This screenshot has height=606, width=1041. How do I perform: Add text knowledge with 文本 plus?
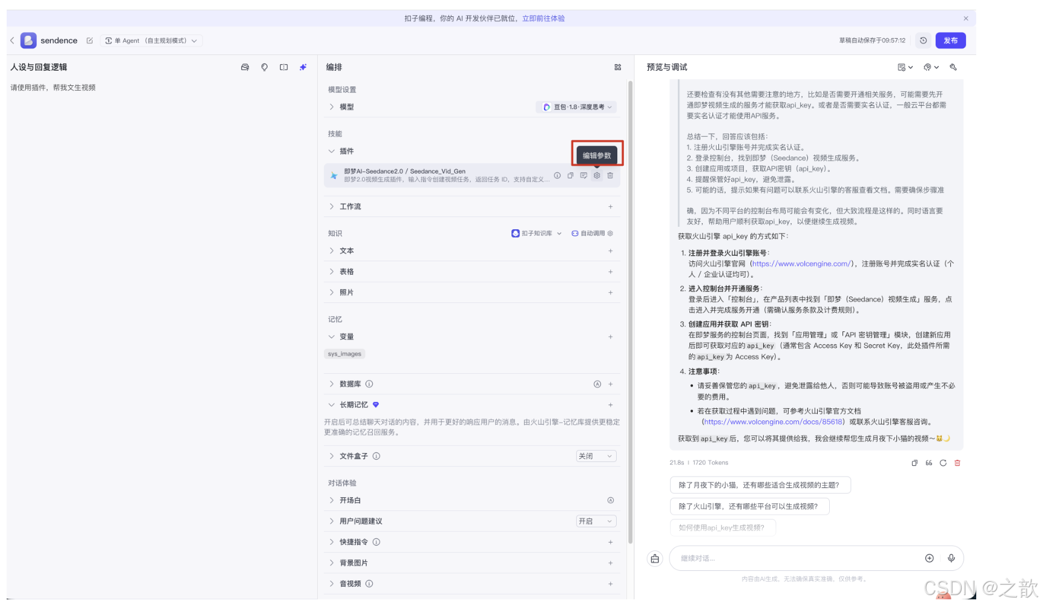610,251
